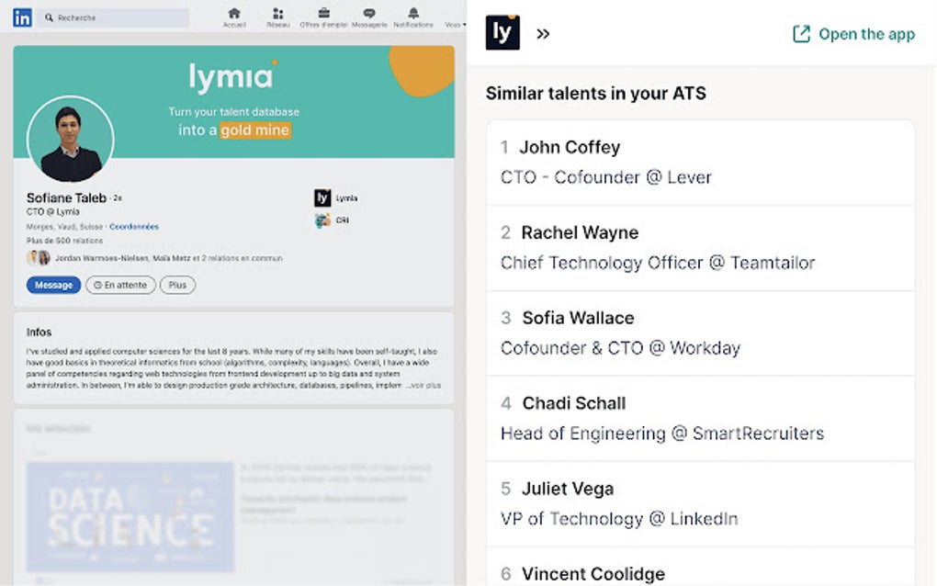The image size is (937, 586).
Task: Click the Lymia extension logo icon
Action: 502,33
